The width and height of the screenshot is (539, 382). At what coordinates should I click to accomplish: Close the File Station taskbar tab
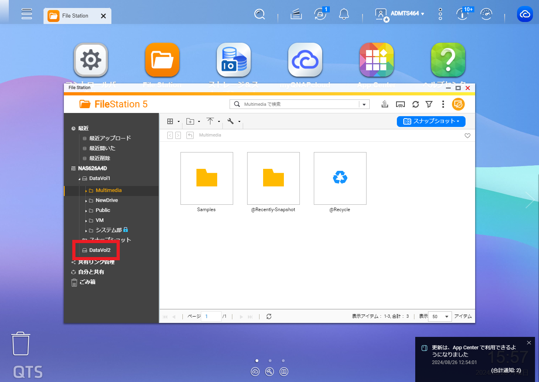click(103, 16)
